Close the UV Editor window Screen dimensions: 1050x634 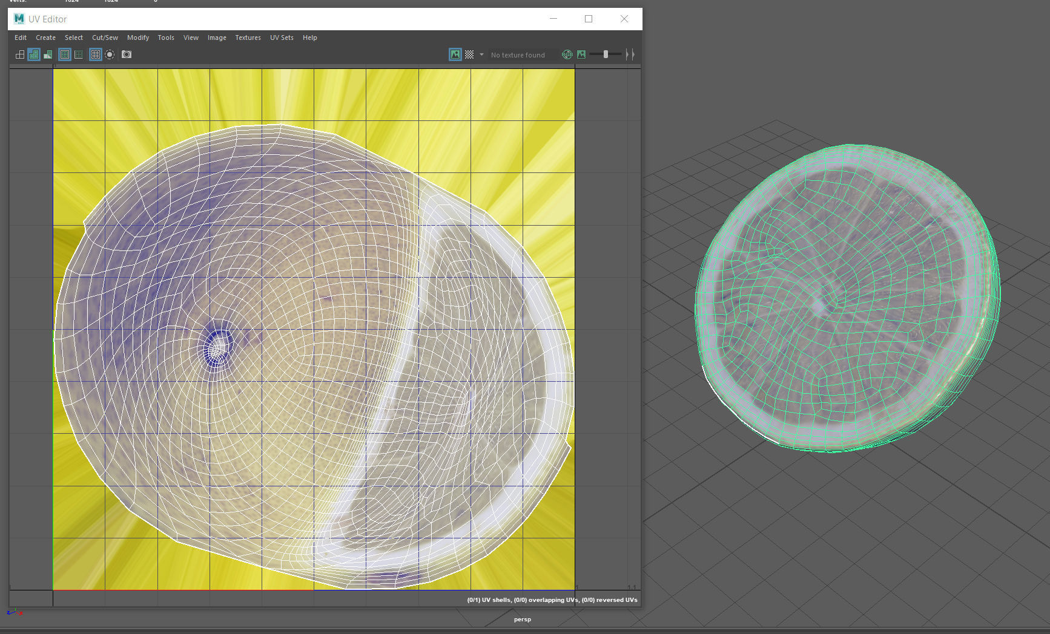click(624, 19)
